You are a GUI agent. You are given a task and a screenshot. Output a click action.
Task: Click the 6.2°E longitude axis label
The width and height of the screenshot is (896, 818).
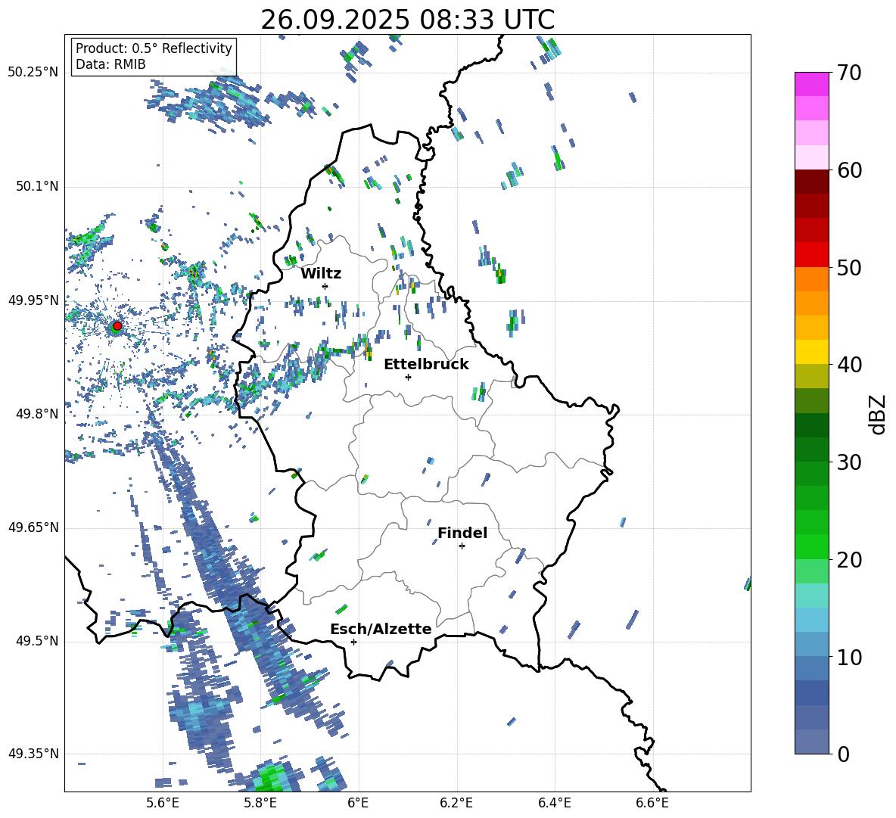coord(457,803)
